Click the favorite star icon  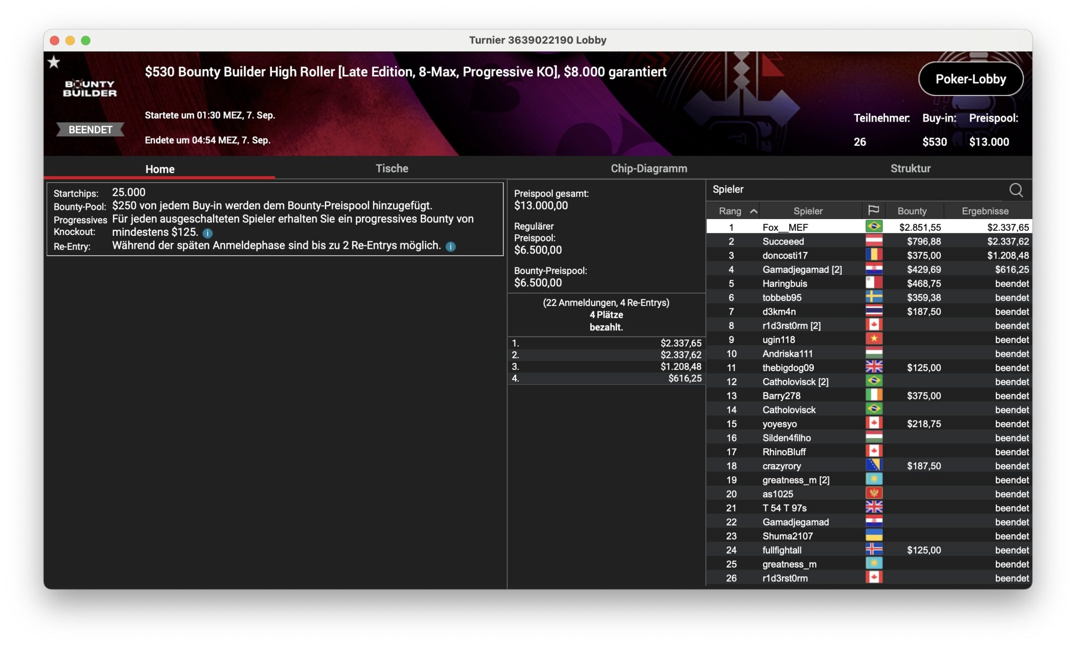[x=54, y=62]
